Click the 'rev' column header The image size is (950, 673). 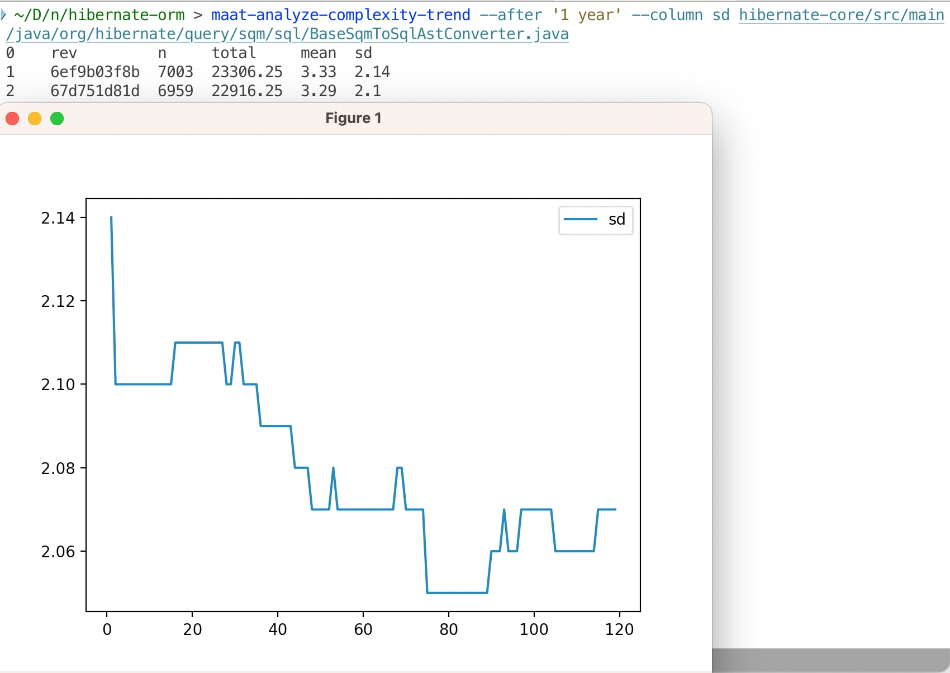64,53
